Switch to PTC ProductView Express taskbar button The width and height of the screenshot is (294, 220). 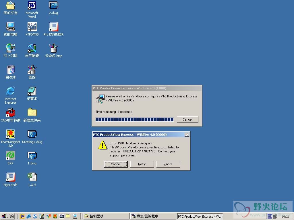200,216
